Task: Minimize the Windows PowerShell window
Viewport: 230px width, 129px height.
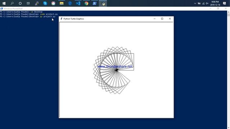Action: point(211,9)
